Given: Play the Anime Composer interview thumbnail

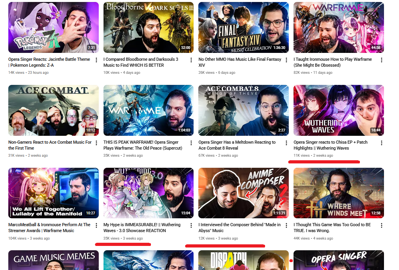Looking at the screenshot, I should [243, 193].
